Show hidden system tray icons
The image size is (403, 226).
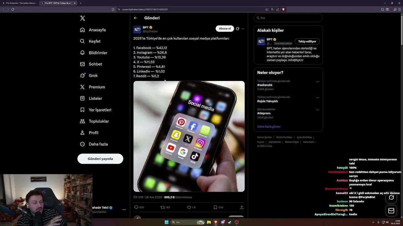click(373, 222)
